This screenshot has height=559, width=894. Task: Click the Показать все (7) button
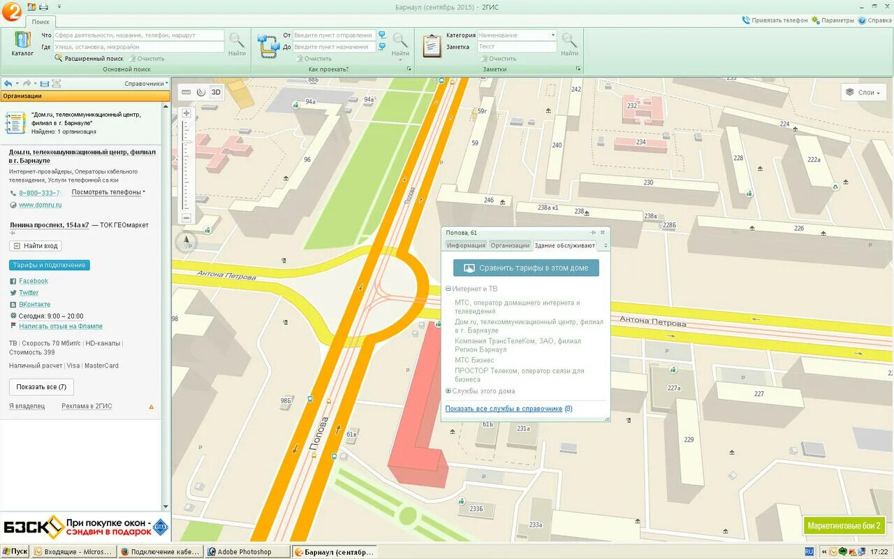[x=41, y=386]
